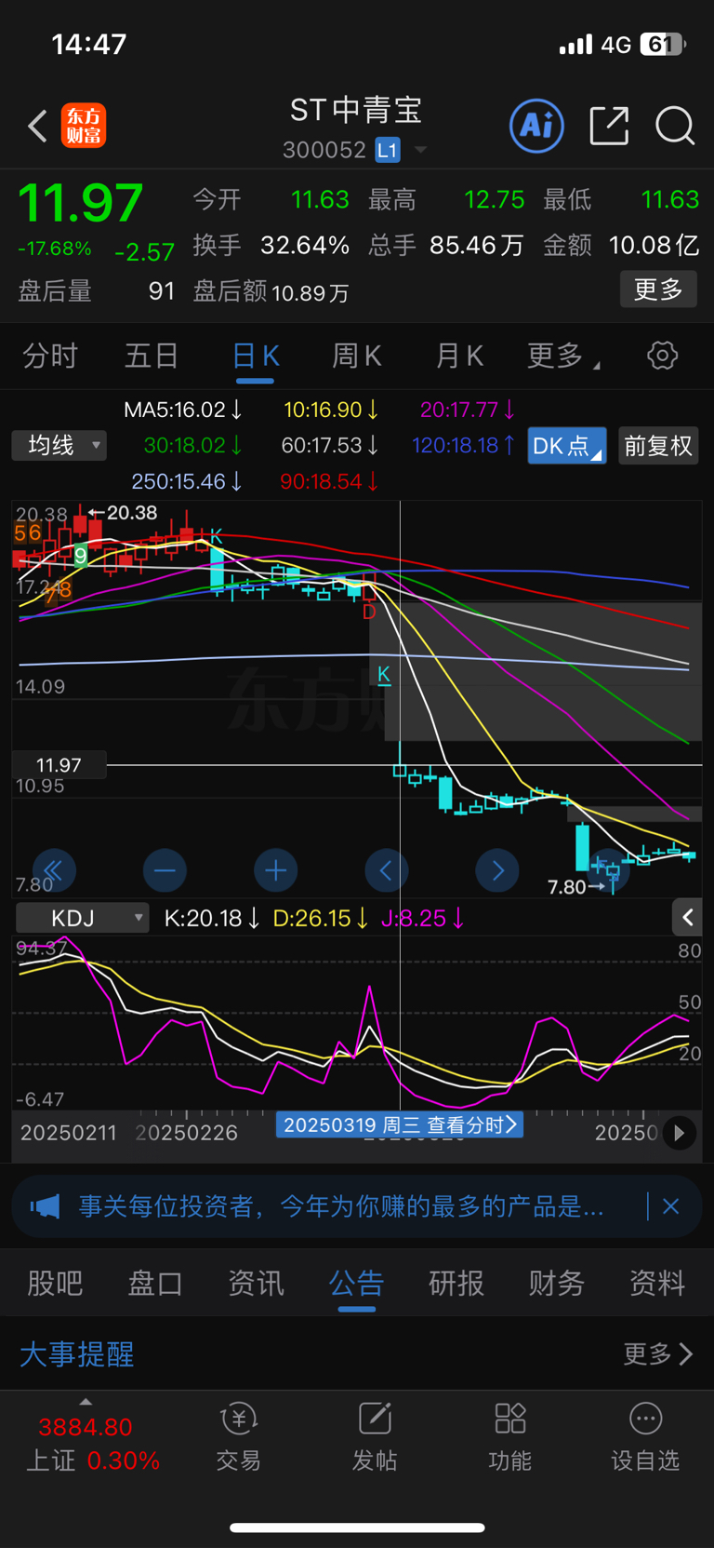Switch to 分时 tab
Screen dimensions: 714x1548
pos(50,356)
